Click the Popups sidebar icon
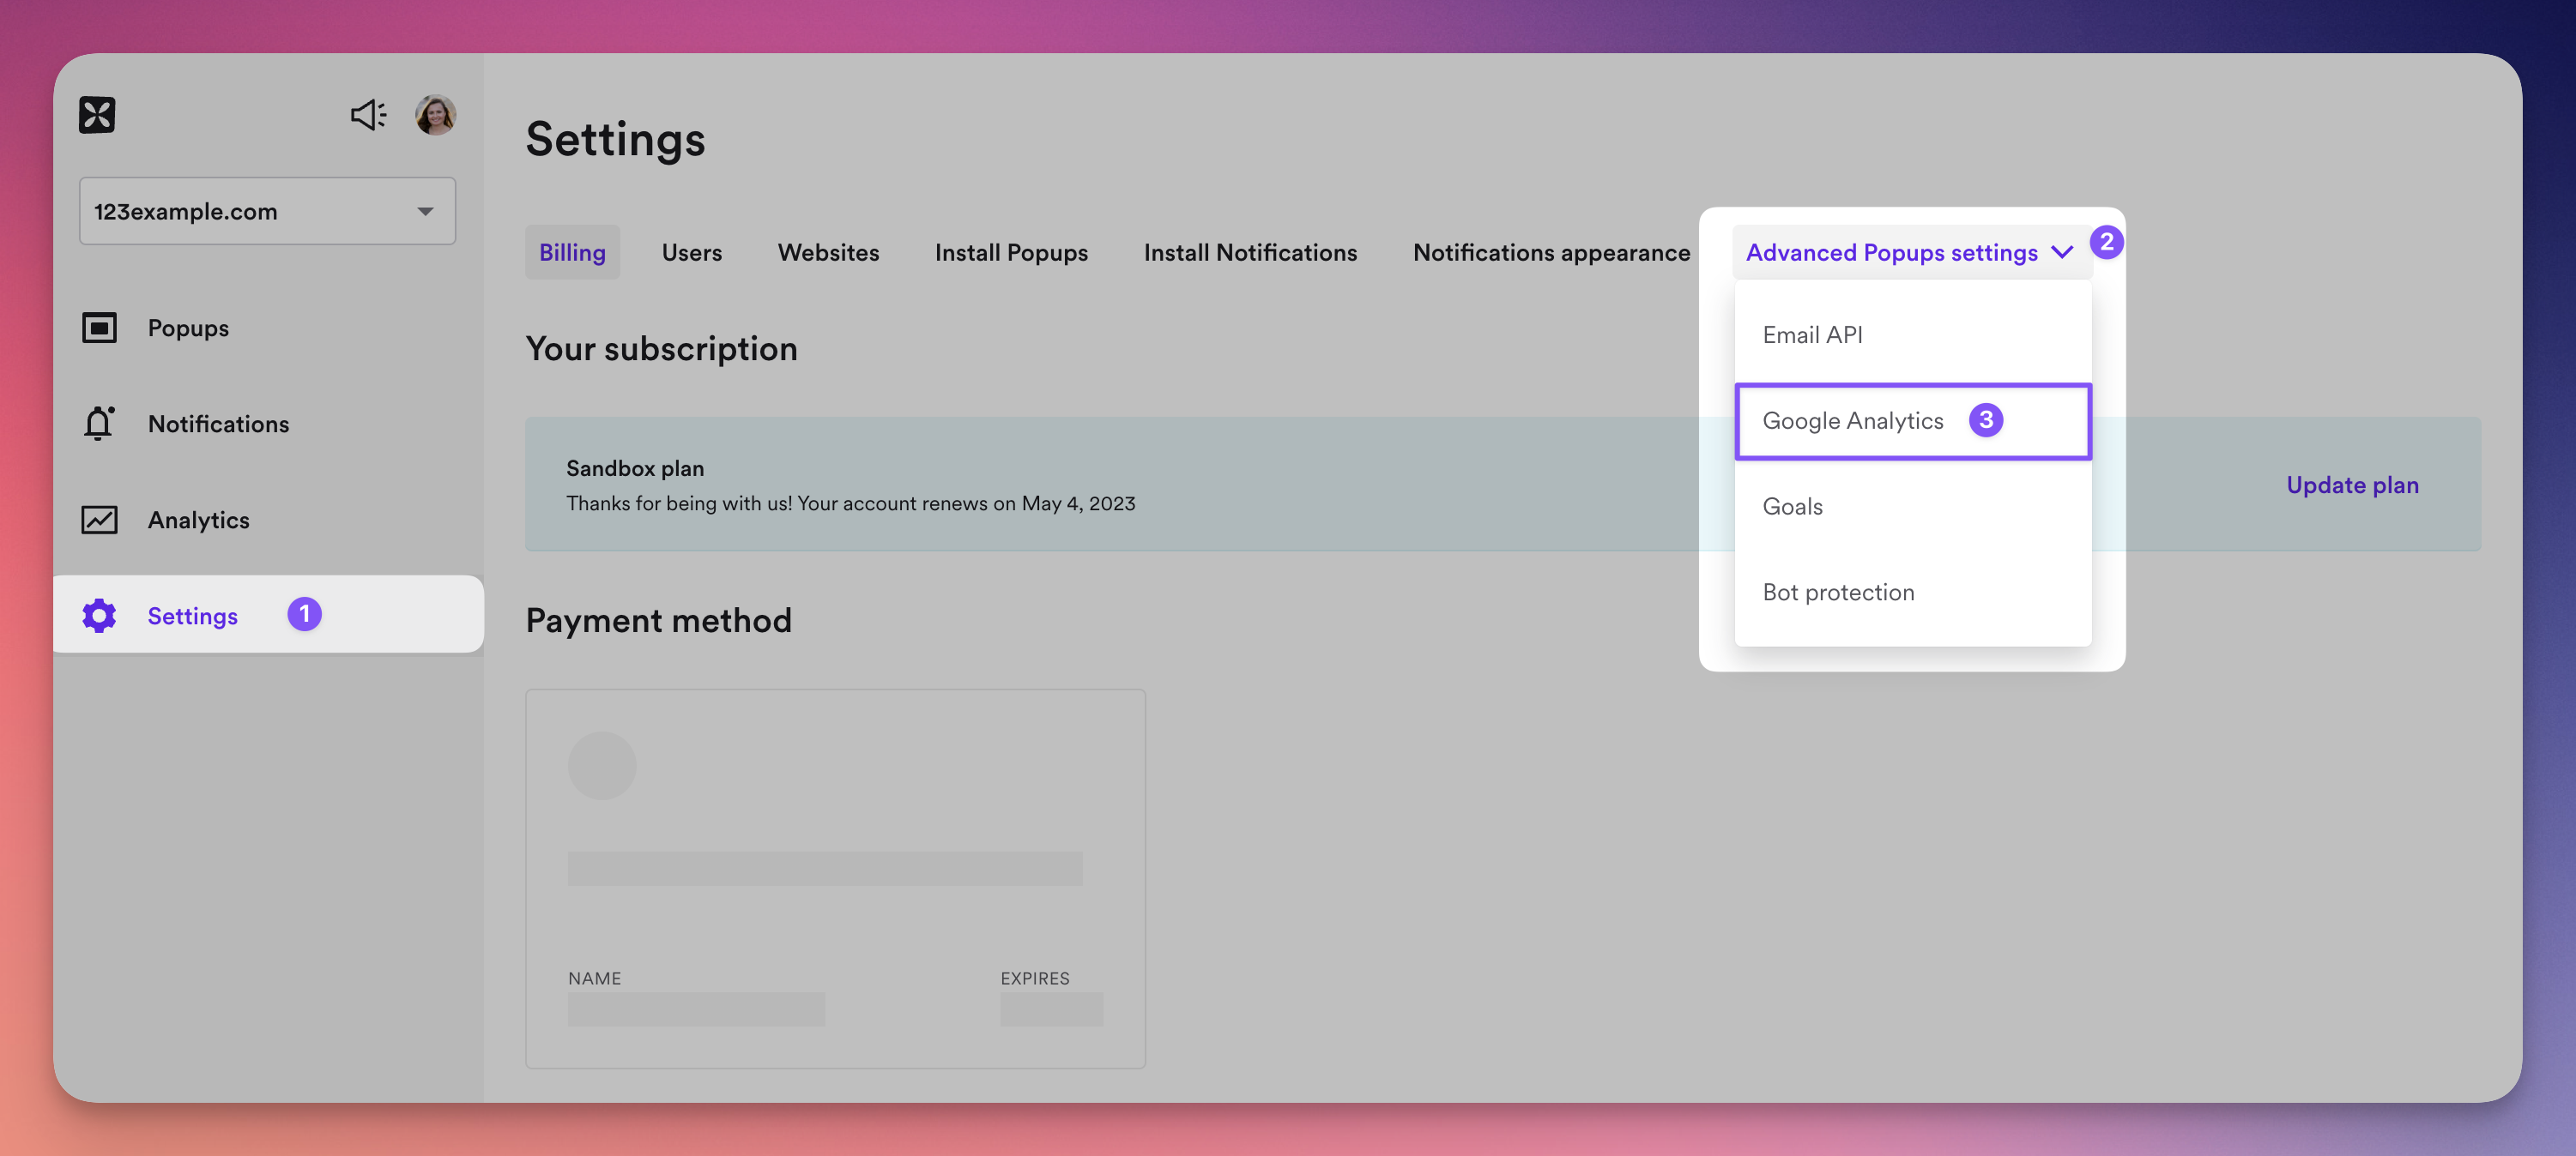The image size is (2576, 1156). point(99,328)
